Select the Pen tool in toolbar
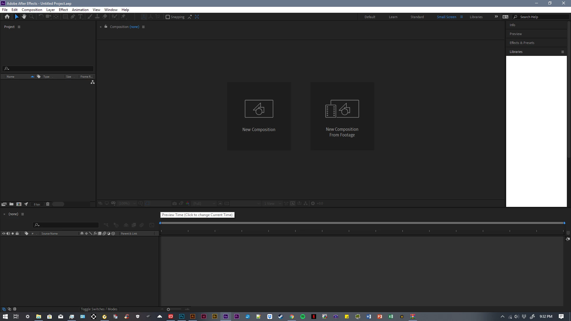 coord(73,17)
